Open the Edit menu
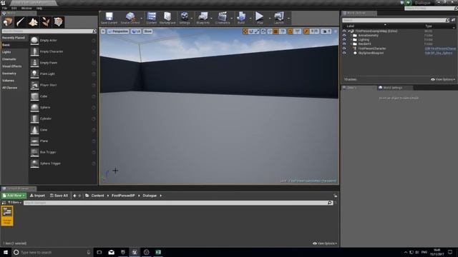458x257 pixels. click(14, 8)
